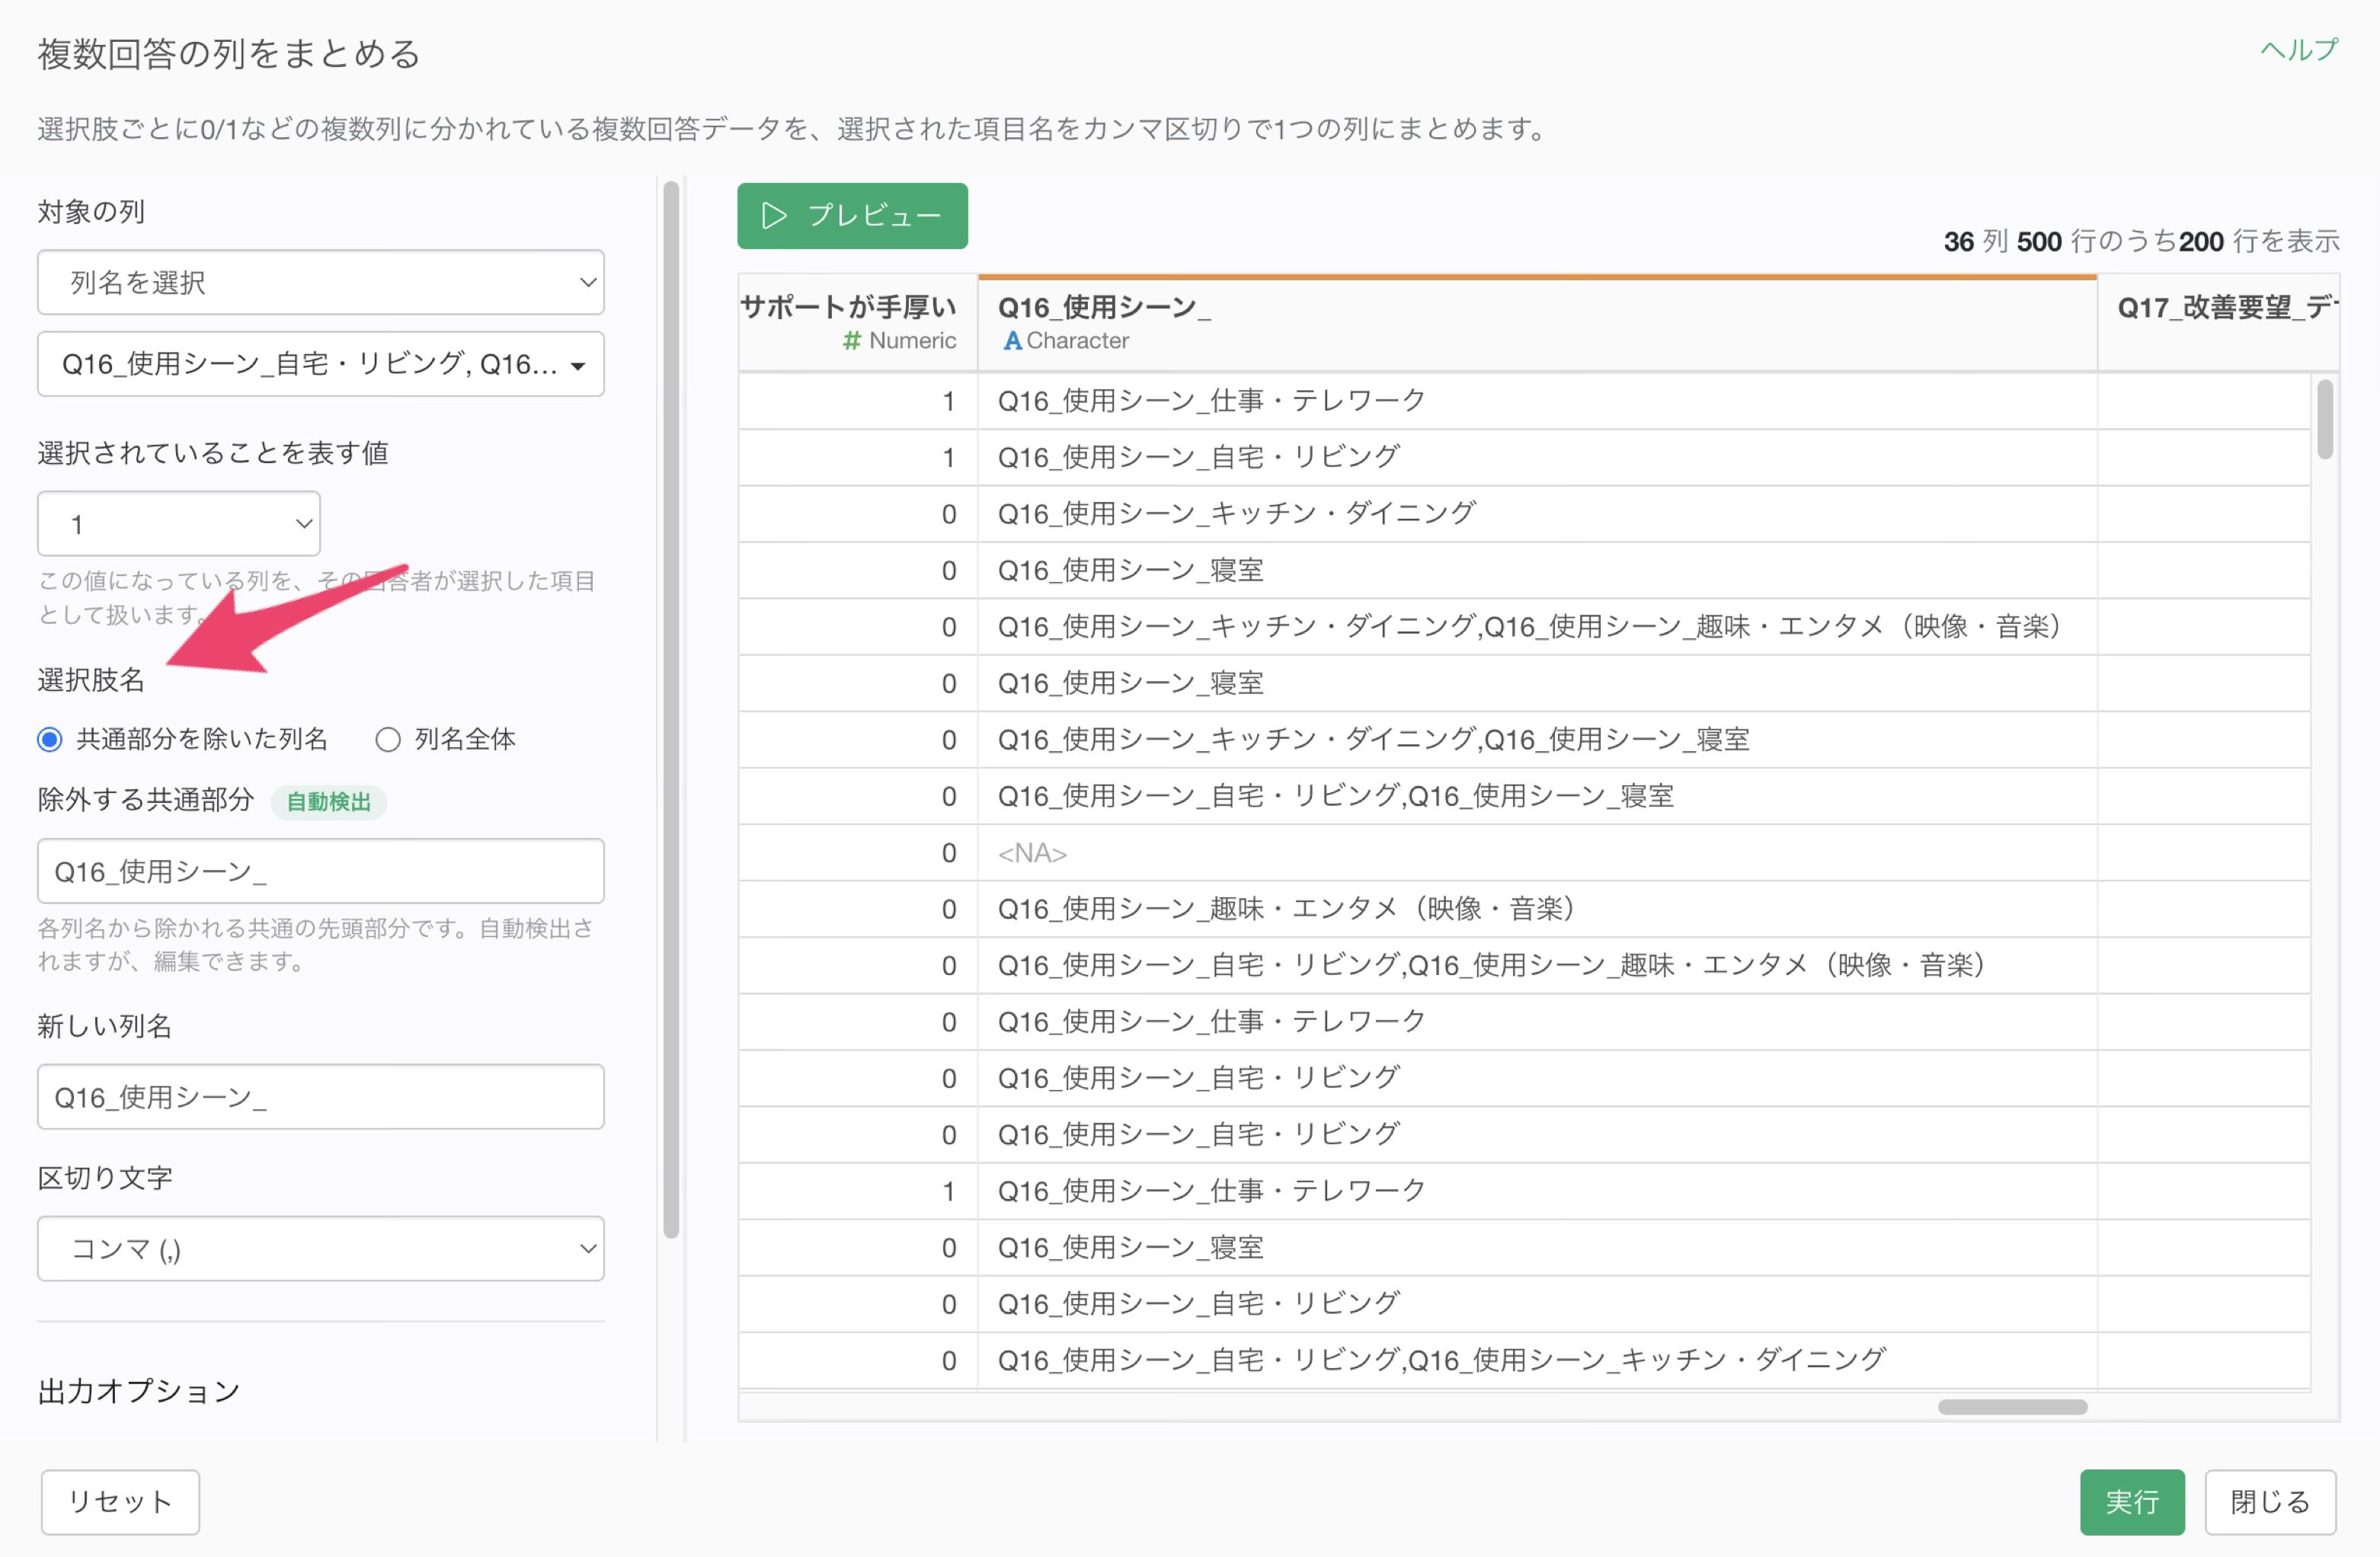The width and height of the screenshot is (2380, 1557).
Task: Click the Numeric hash type icon
Action: tap(852, 341)
